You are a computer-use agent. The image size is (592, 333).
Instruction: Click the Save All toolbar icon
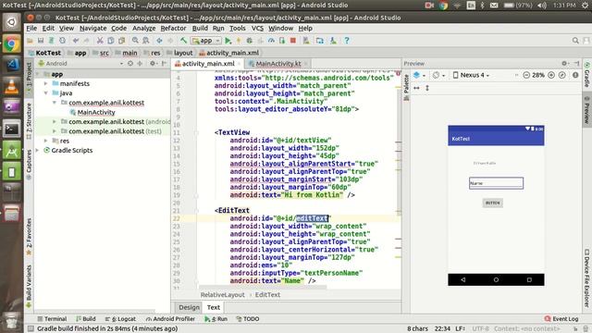click(41, 41)
